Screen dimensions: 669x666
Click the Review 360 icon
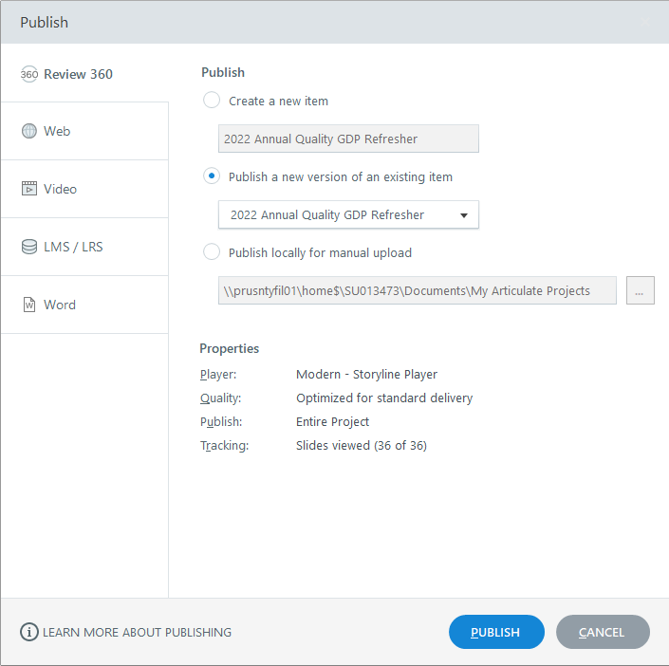[x=29, y=74]
